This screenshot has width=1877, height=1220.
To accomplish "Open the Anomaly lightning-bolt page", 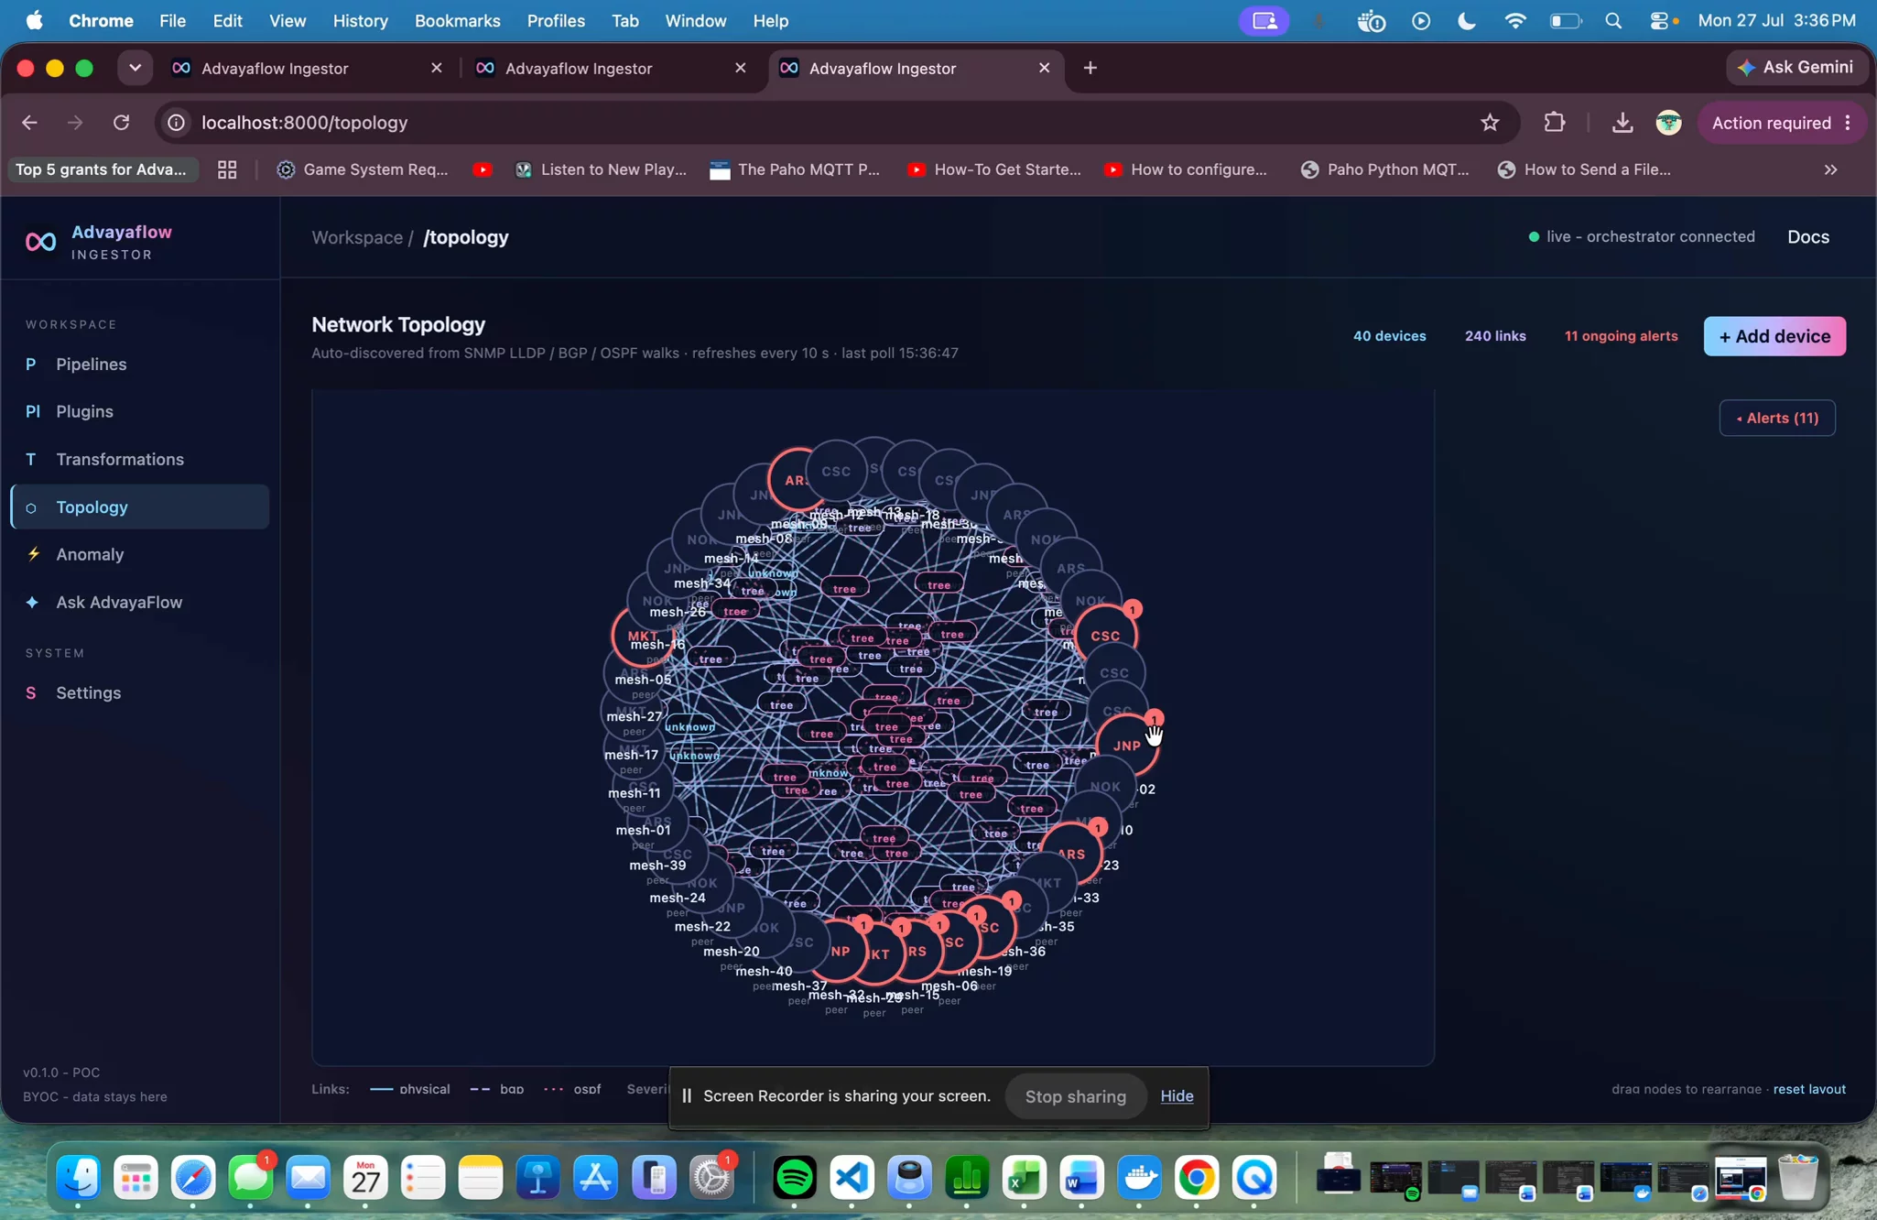I will 140,555.
